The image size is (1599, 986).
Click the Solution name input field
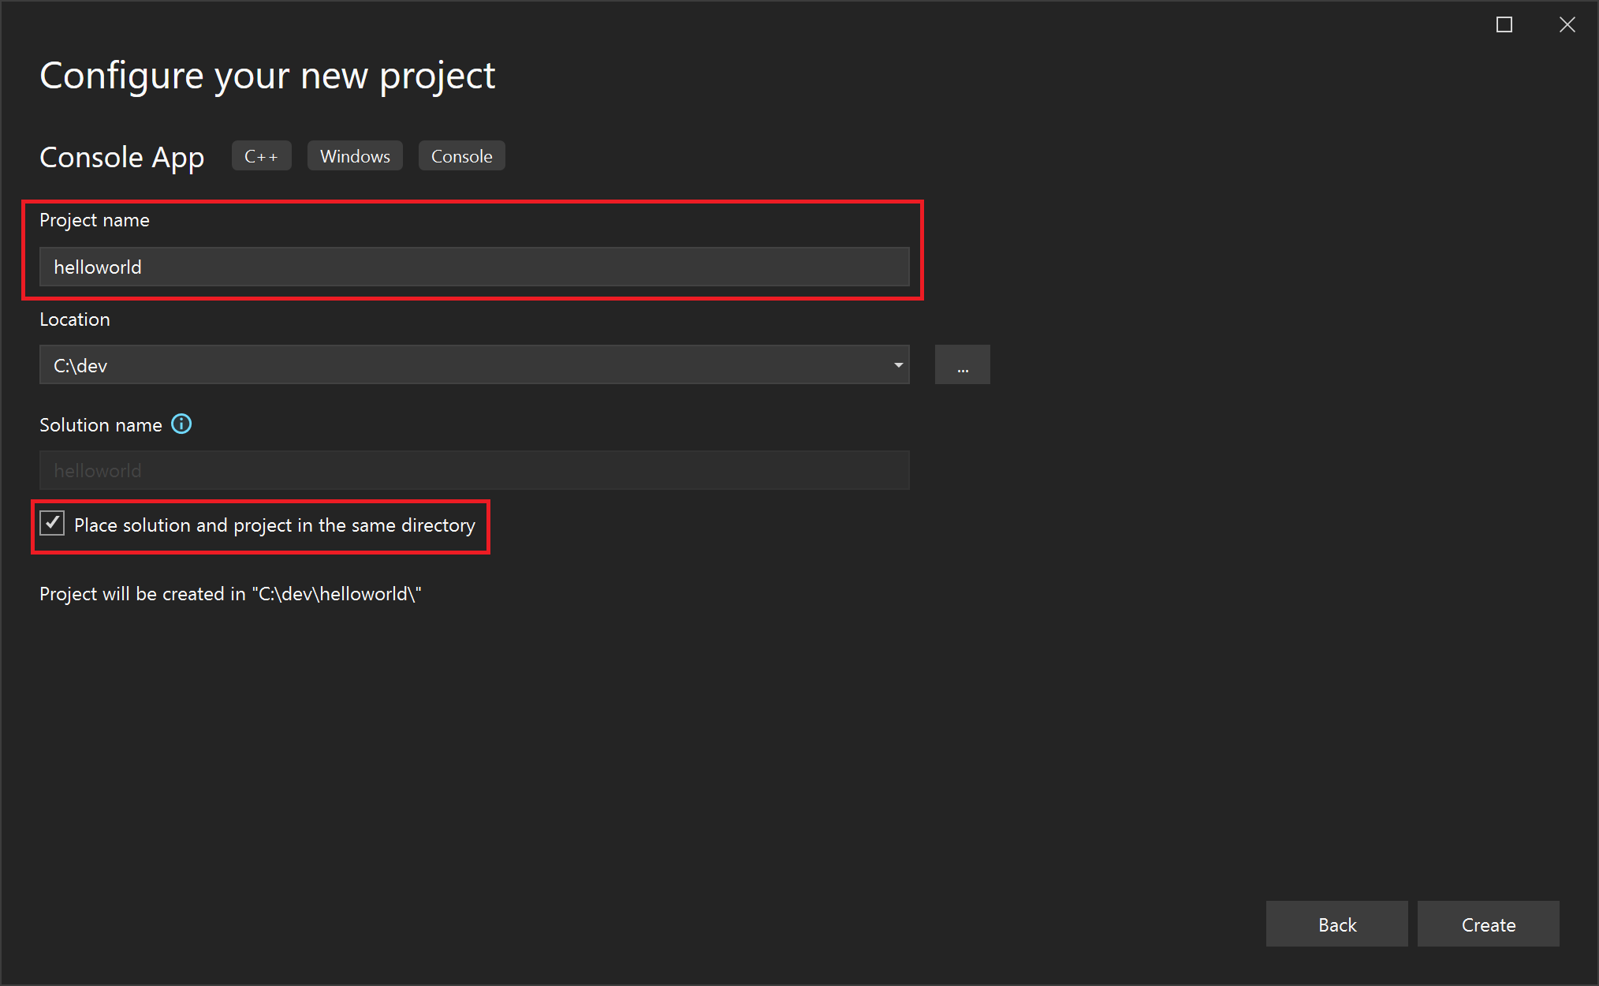[473, 469]
